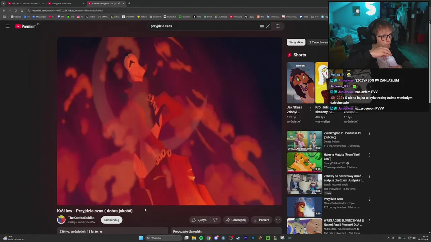
Task: Open the GMAIL bookmark
Action: tap(103, 16)
